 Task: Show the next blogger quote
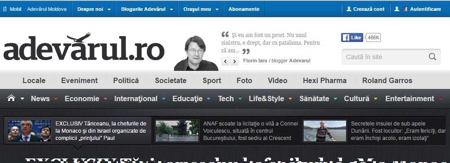point(234,61)
